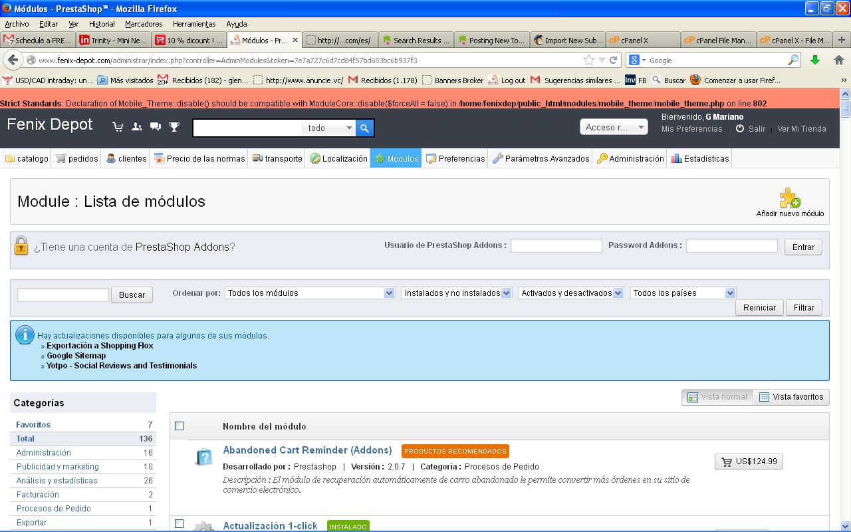Screen dimensions: 851x532
Task: Open the shopping cart icon beside Fenix Depot
Action: pos(118,126)
